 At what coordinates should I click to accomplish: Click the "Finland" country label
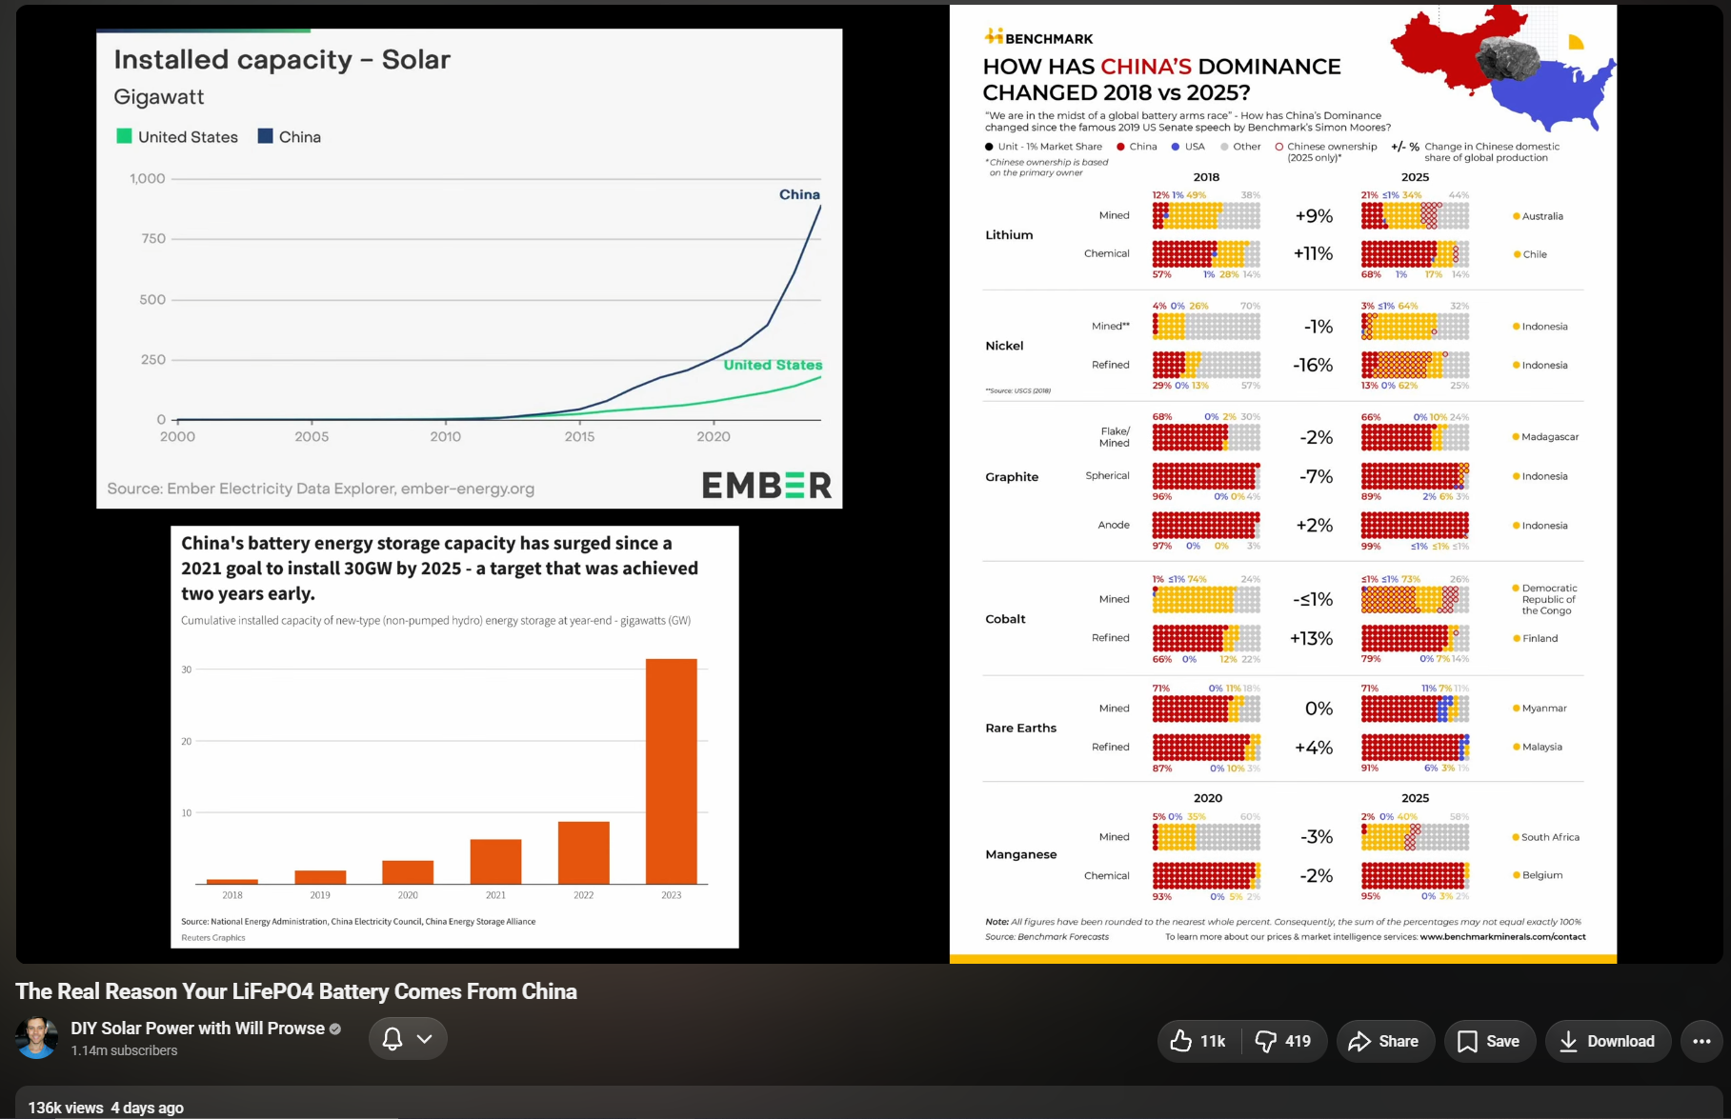[1540, 638]
